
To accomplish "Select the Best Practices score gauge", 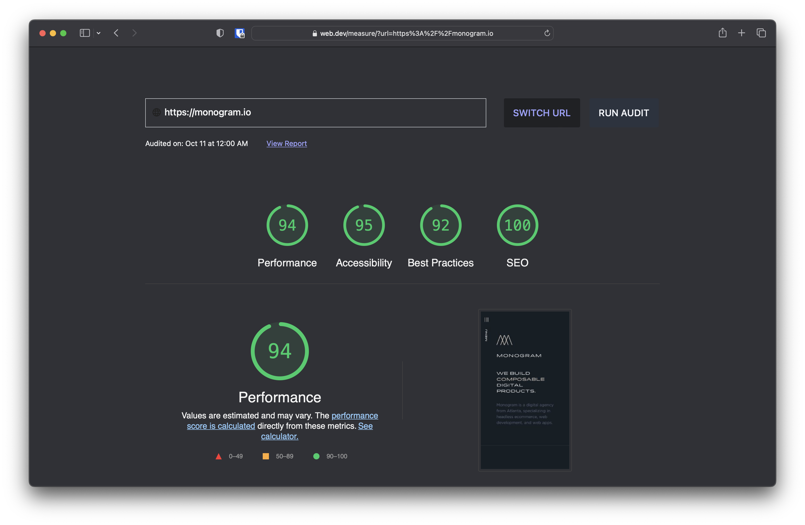I will 440,225.
